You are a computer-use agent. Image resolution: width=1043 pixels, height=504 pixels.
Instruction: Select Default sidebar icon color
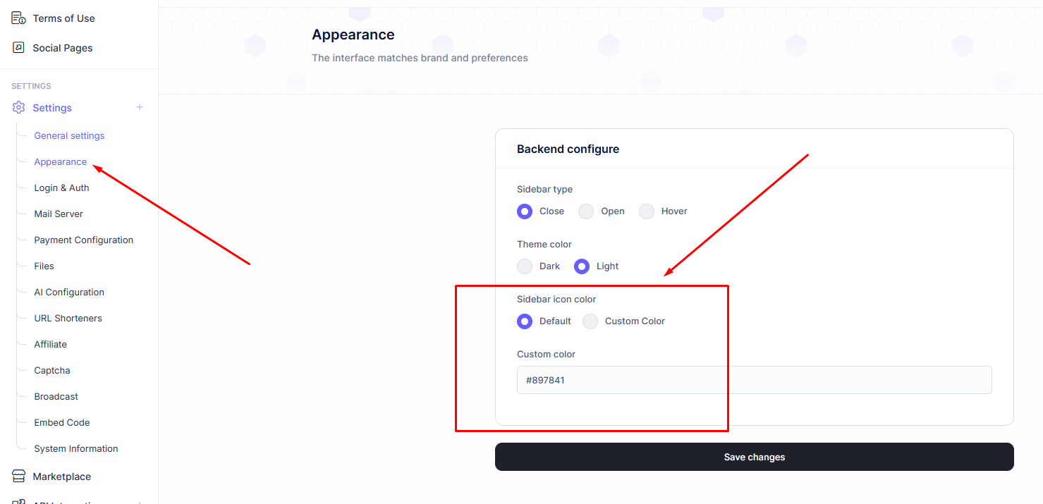(525, 321)
